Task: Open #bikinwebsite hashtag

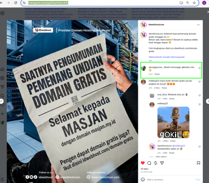Action: (x=155, y=57)
